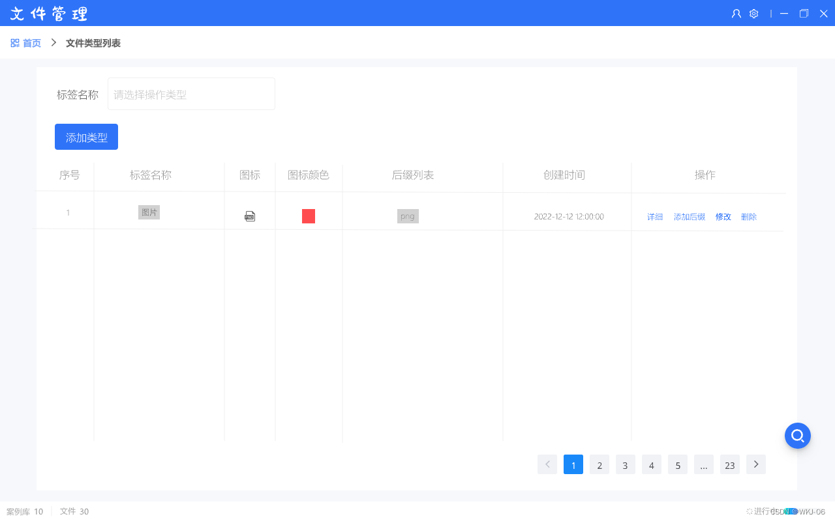Screen dimensions: 835x521
Task: Go to the next page arrow
Action: tap(756, 464)
